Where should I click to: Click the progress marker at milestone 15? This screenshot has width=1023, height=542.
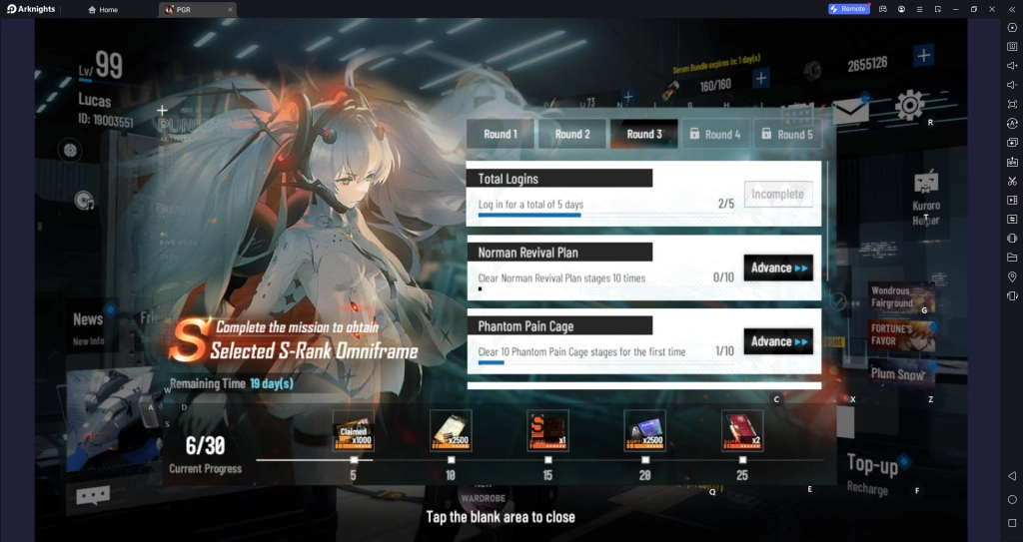[548, 460]
